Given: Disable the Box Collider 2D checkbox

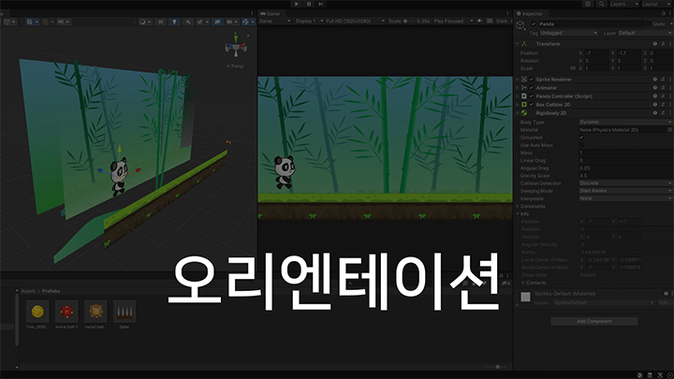Looking at the screenshot, I should [532, 105].
